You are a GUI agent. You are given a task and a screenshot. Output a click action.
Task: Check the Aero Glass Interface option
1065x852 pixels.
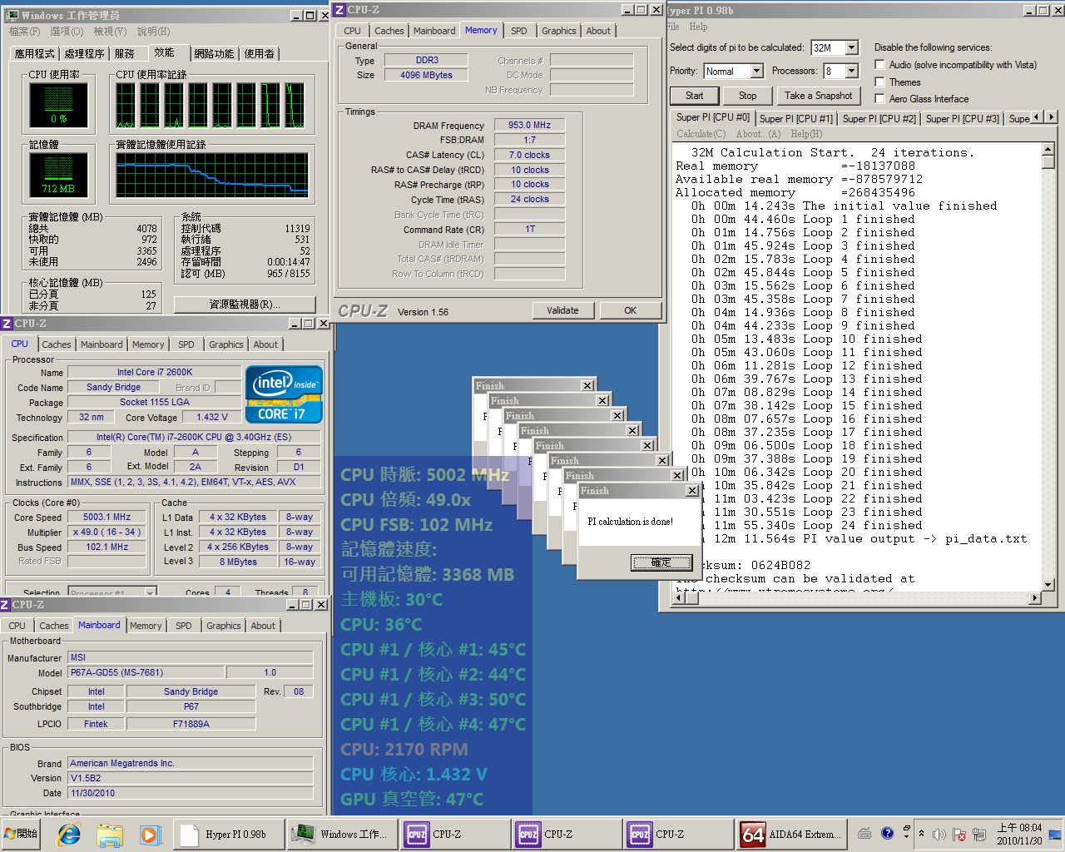(x=879, y=99)
